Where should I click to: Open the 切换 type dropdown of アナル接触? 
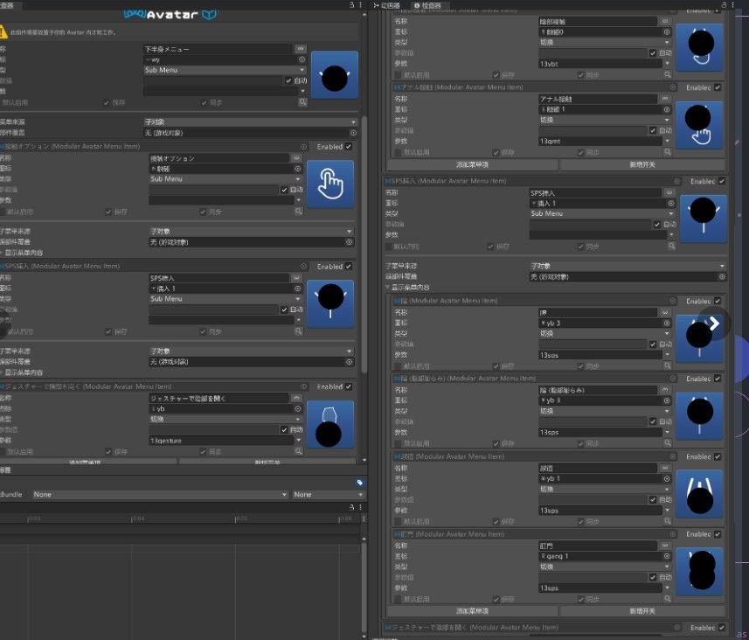click(x=604, y=120)
